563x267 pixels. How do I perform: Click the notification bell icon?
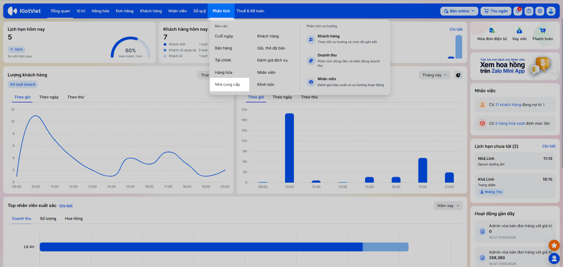point(518,11)
